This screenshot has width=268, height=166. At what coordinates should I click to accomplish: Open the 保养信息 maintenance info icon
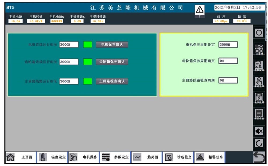[x=259, y=114]
